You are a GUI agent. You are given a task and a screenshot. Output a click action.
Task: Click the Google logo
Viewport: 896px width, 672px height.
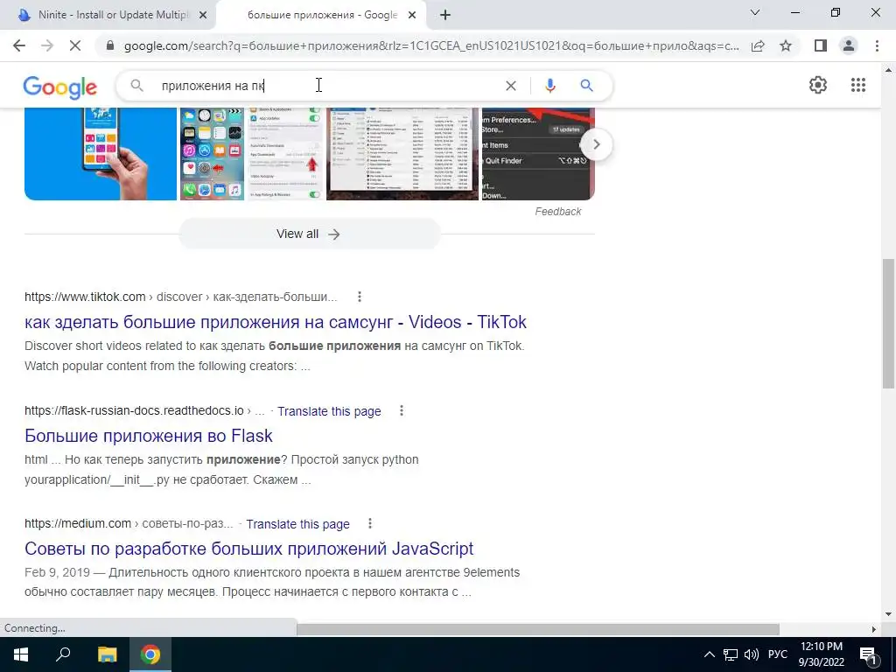[x=60, y=87]
